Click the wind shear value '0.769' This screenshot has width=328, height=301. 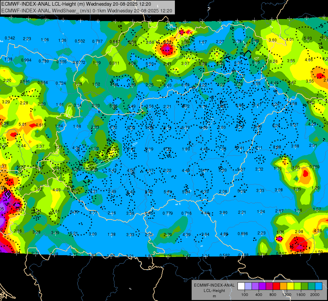pos(314,167)
